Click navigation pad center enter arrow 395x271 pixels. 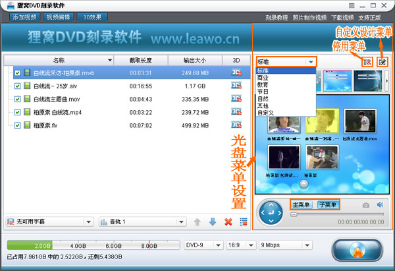271,213
